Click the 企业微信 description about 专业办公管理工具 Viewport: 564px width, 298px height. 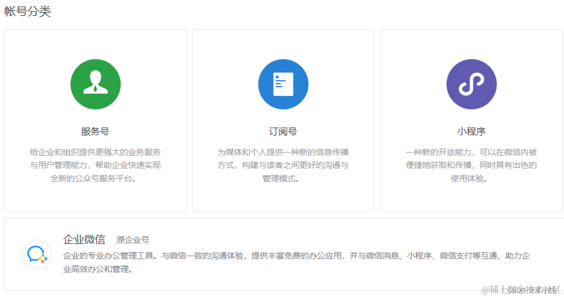click(x=296, y=262)
